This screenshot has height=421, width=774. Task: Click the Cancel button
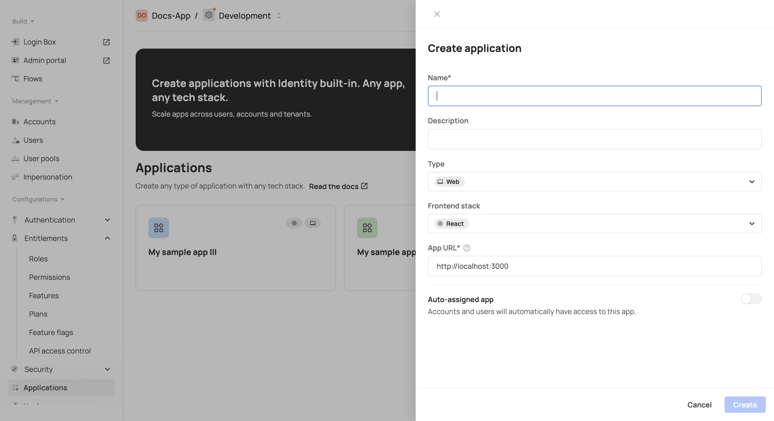coord(699,405)
